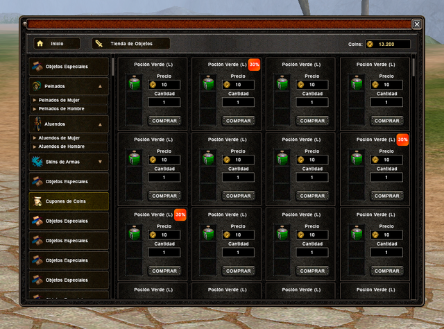444x329 pixels.
Task: Click the Cupones de Coins scroll icon
Action: (37, 201)
